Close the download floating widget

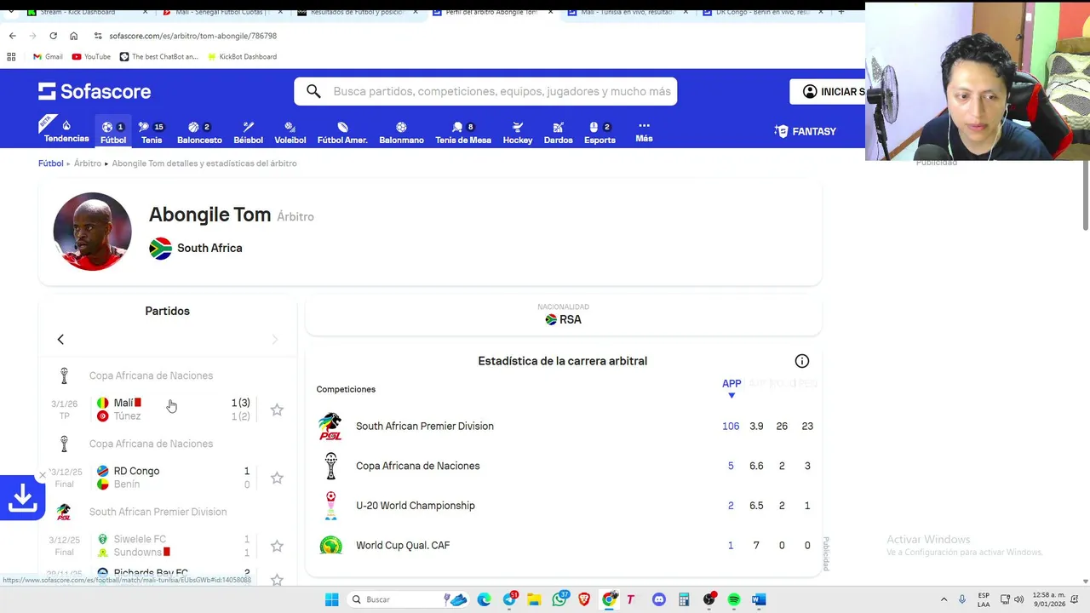click(x=43, y=475)
